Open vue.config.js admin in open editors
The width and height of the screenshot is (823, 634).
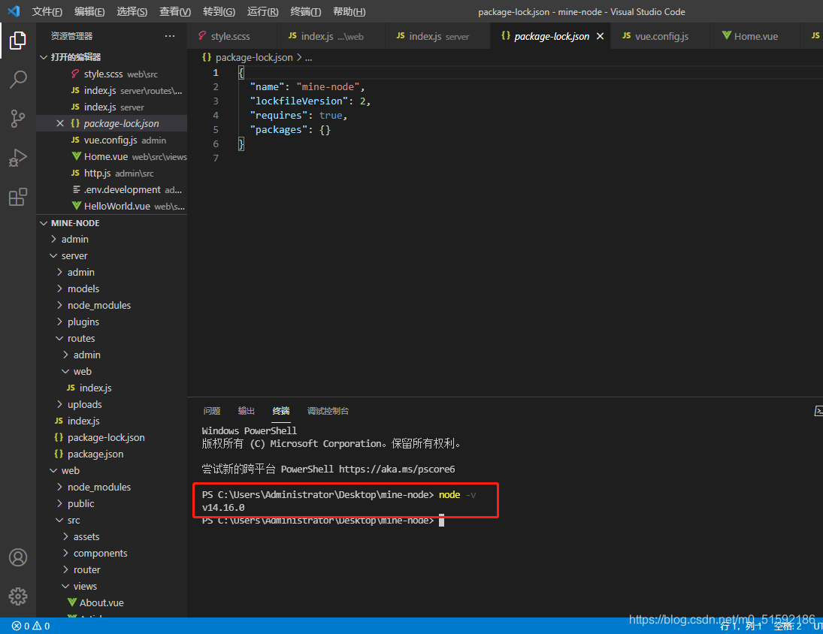click(112, 140)
